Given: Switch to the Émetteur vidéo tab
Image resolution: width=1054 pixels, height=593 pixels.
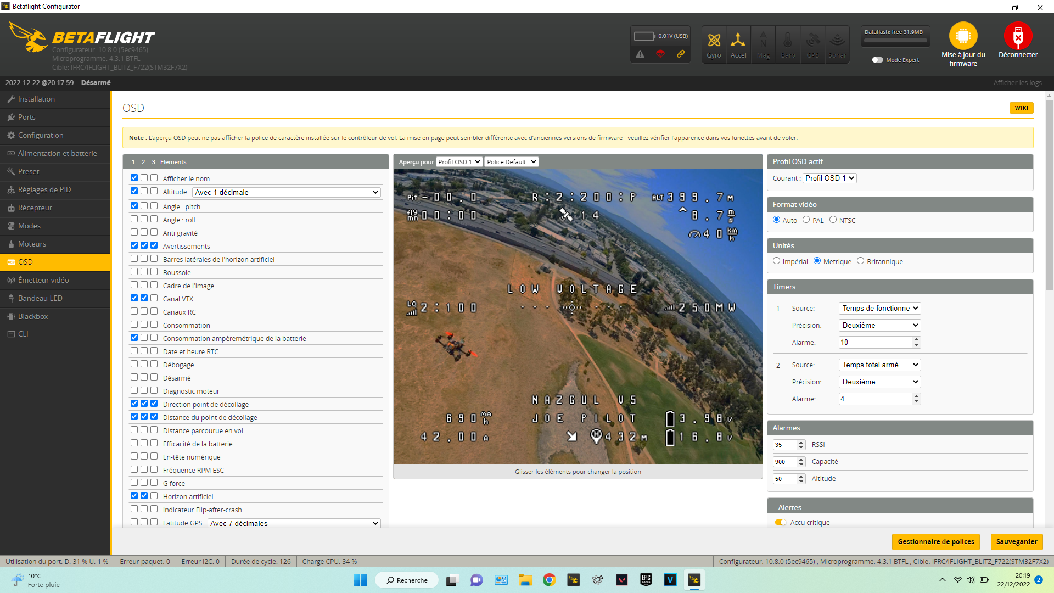Looking at the screenshot, I should (43, 280).
